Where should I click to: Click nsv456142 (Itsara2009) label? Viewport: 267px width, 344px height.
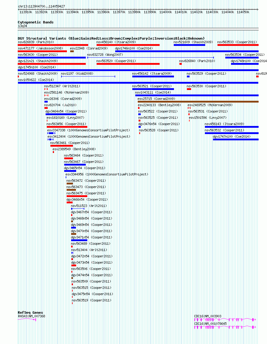click(x=152, y=73)
